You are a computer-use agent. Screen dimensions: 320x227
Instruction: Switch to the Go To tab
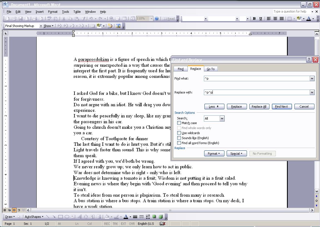[211, 69]
